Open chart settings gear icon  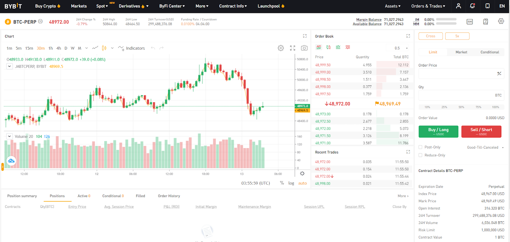coord(280,48)
